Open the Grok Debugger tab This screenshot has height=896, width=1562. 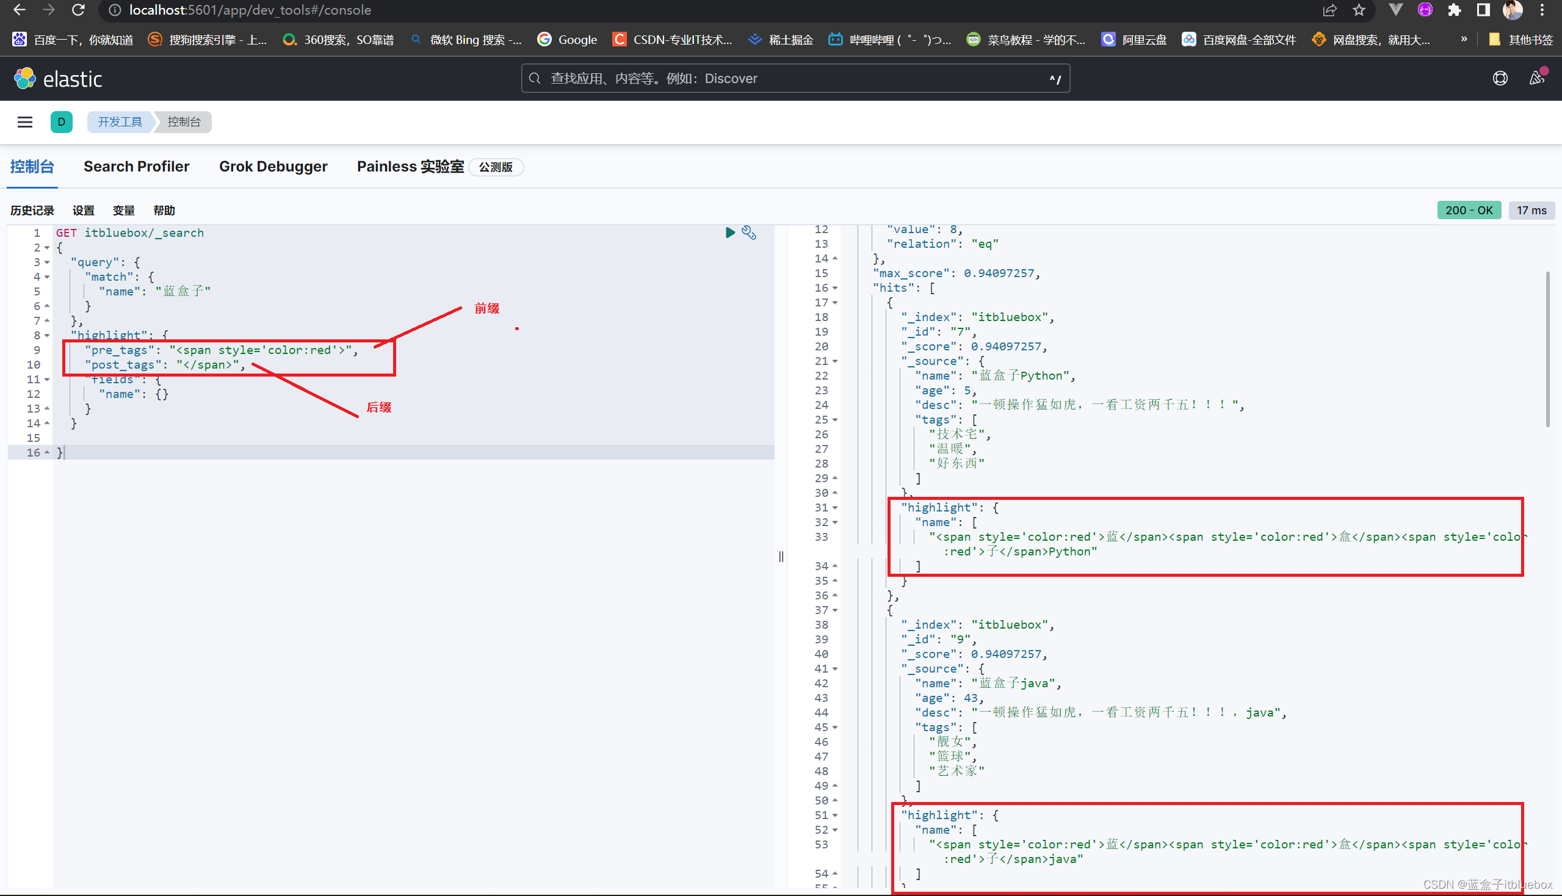tap(273, 167)
